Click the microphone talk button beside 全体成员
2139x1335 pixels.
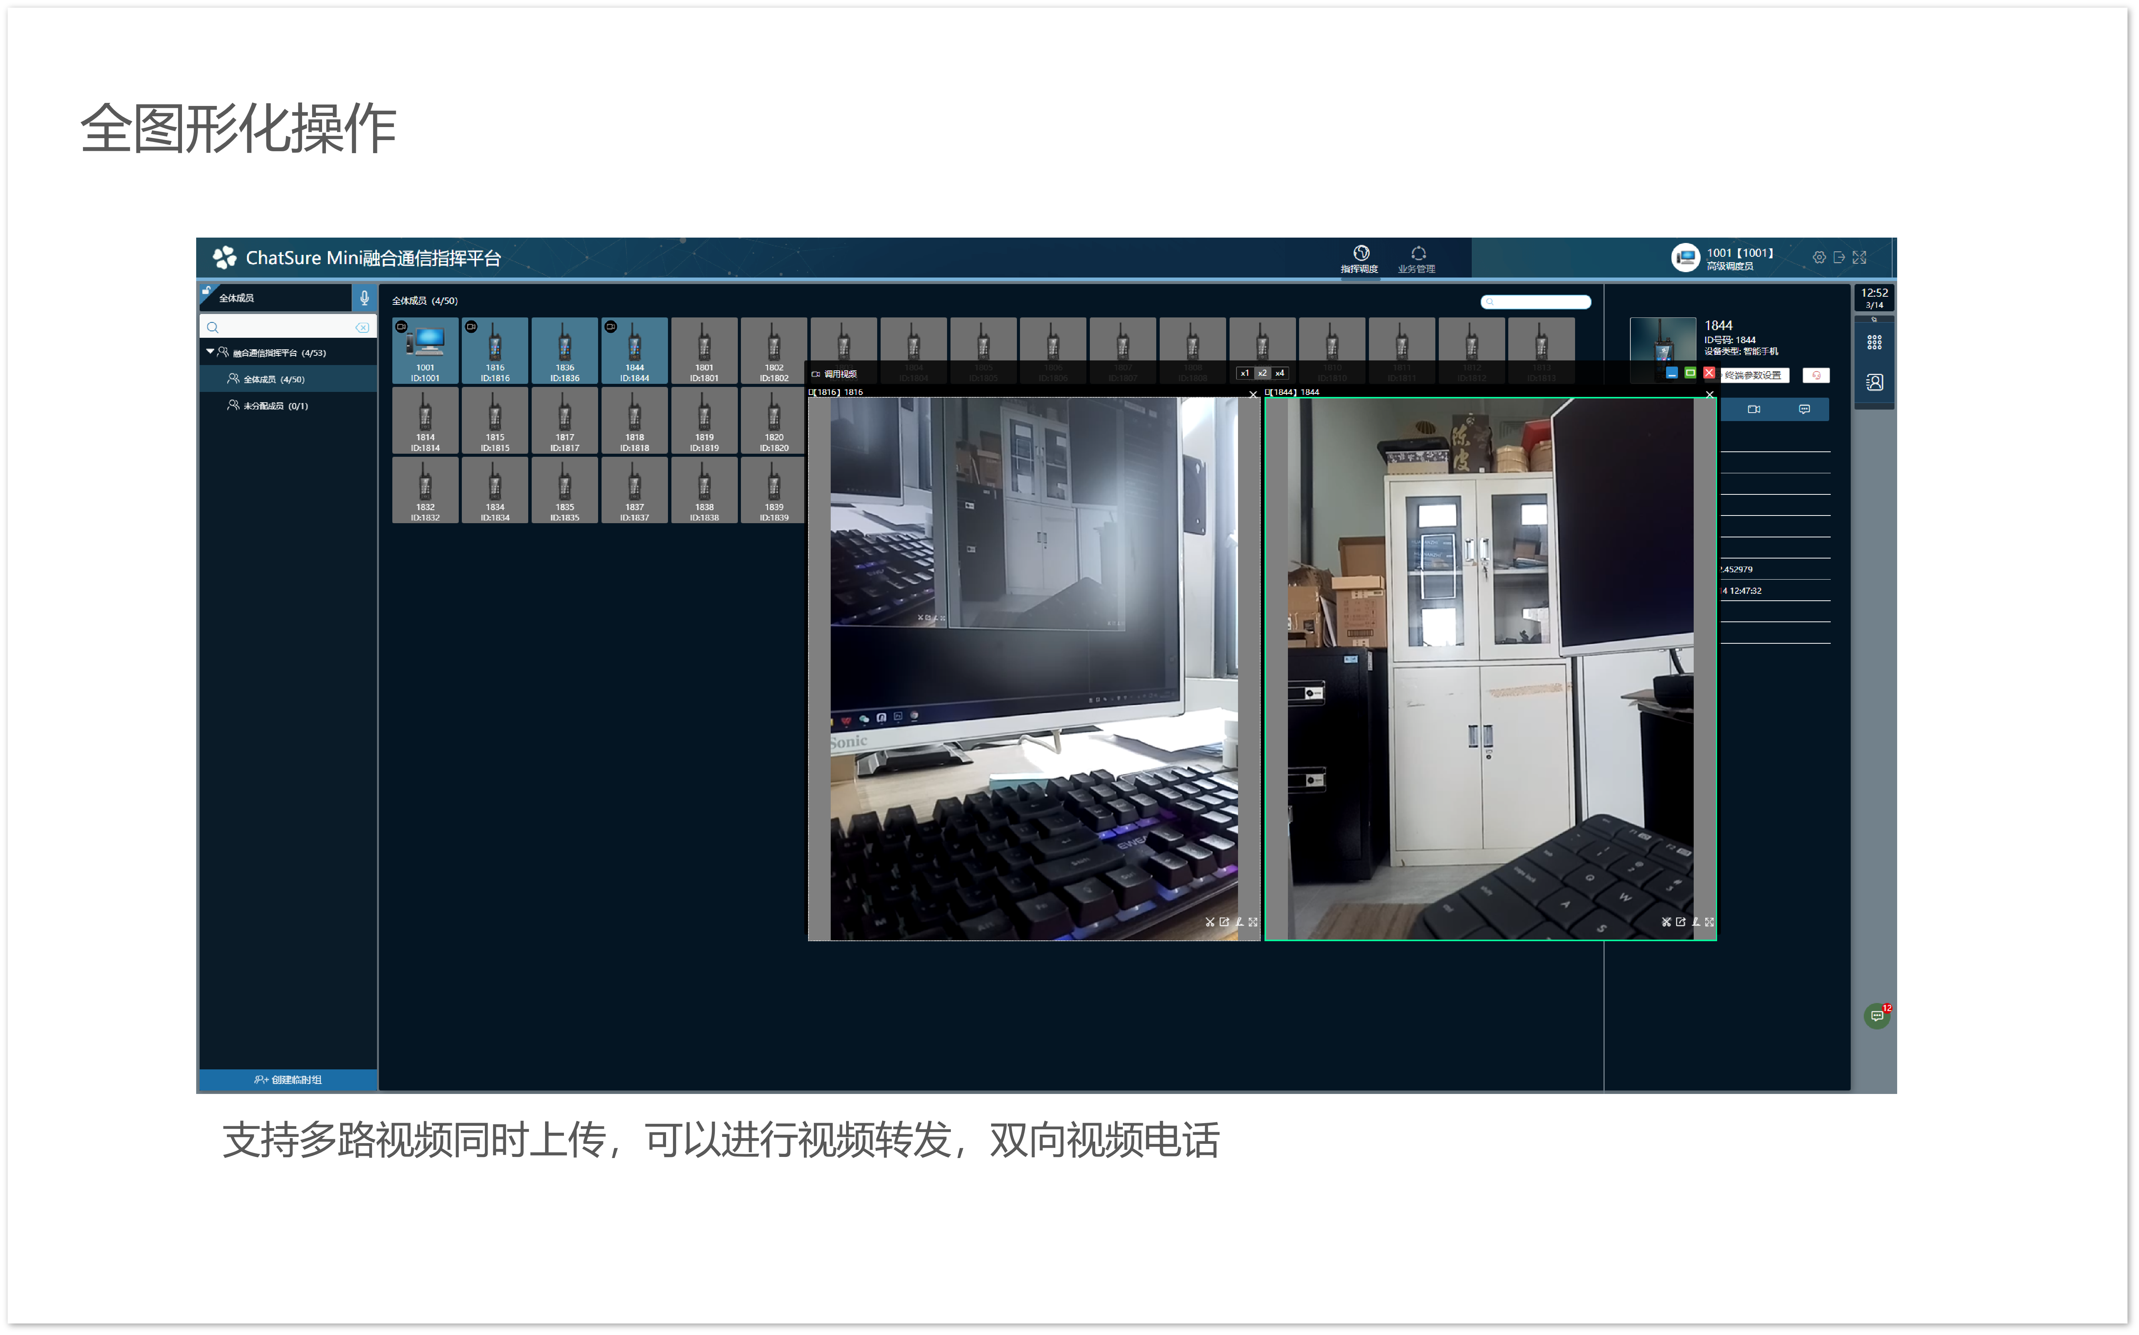click(x=365, y=297)
